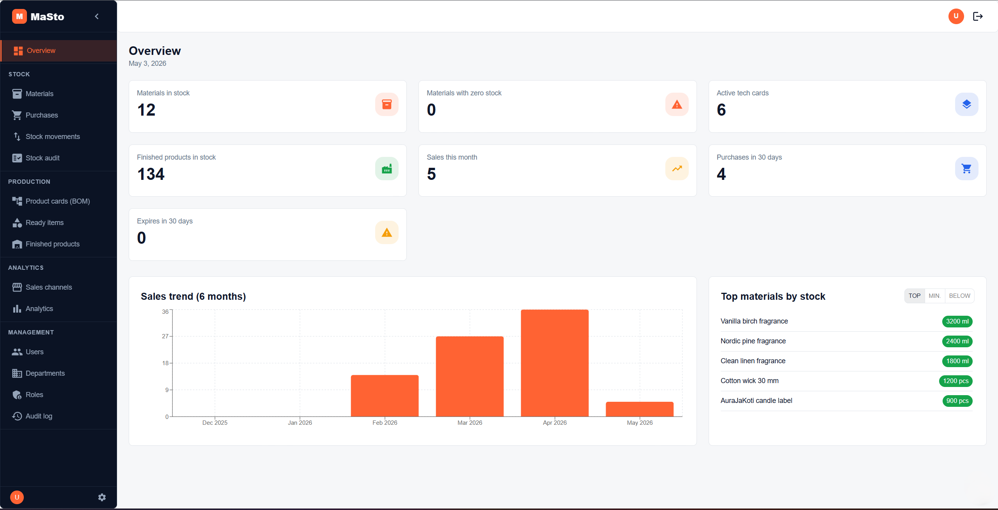Click the Users people icon
Image resolution: width=998 pixels, height=510 pixels.
coord(17,352)
